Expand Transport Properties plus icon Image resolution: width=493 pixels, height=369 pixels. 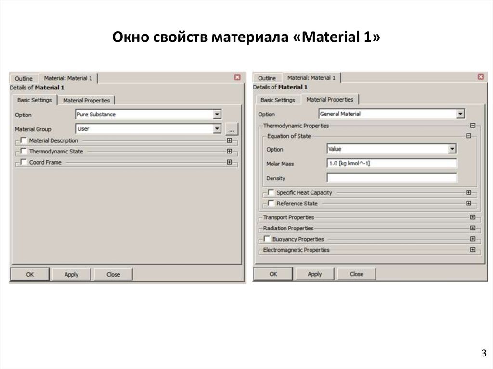(472, 217)
